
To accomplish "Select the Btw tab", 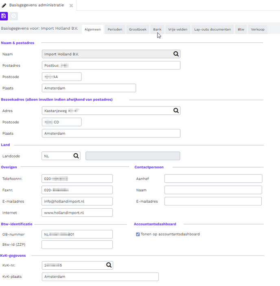I will click(x=241, y=29).
